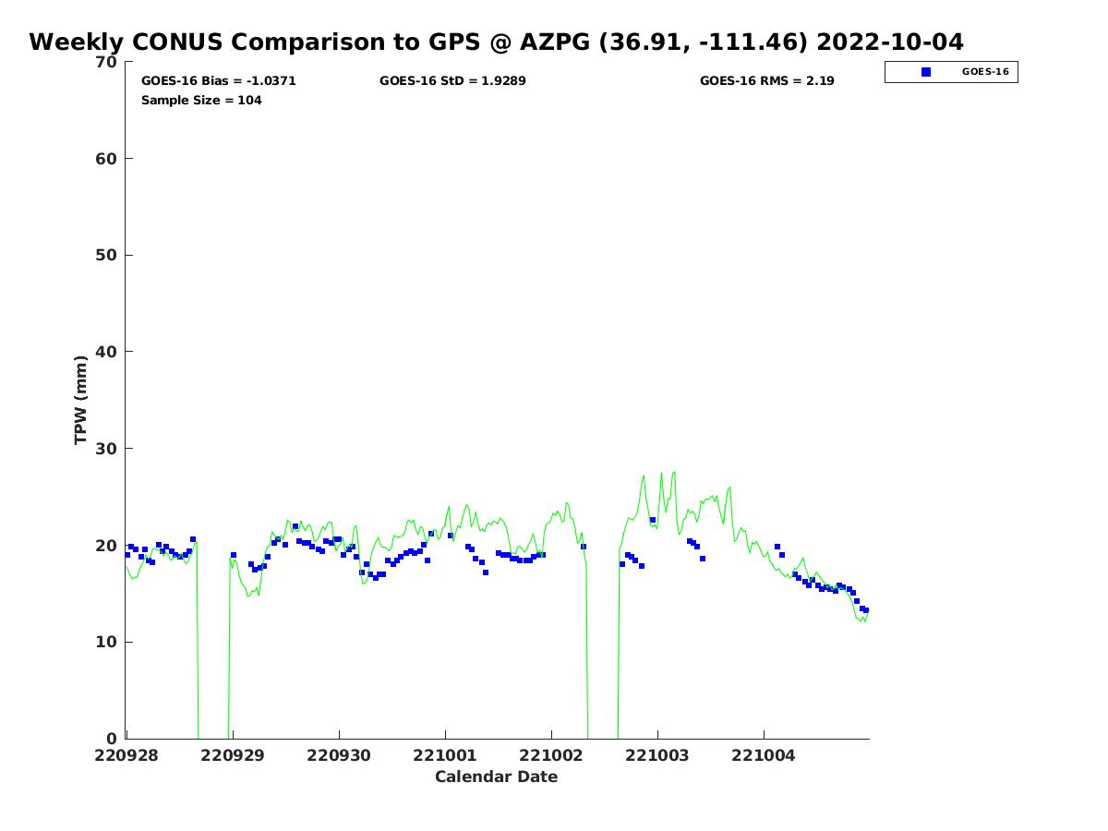The height and width of the screenshot is (831, 1108).
Task: Click the 70 y-axis tick label
Action: [106, 62]
